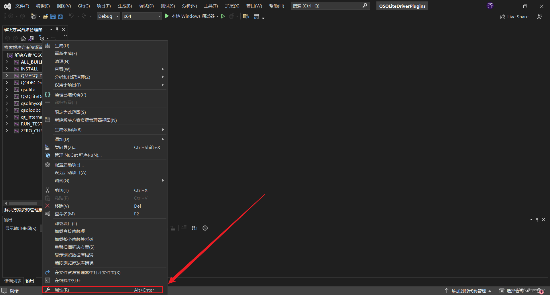Click Select Repository in status bar
The height and width of the screenshot is (295, 550).
[x=514, y=291]
